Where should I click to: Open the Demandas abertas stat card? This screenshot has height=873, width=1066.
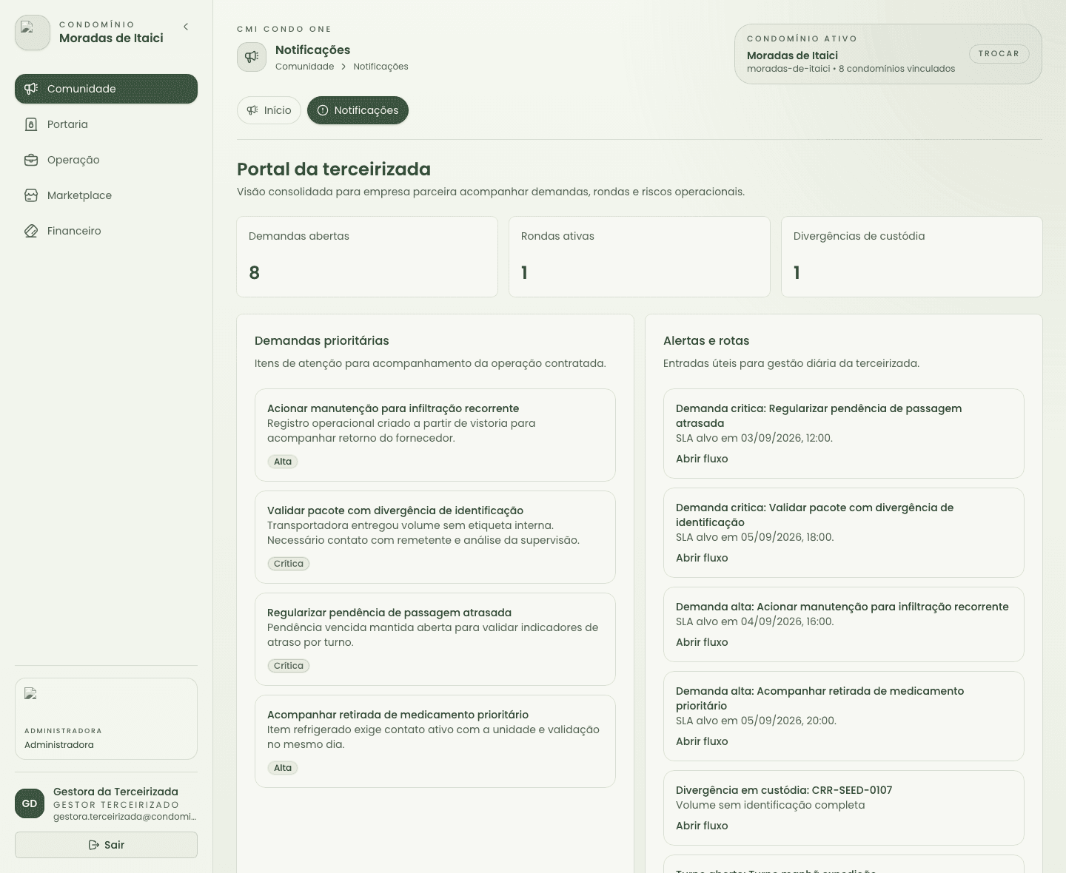click(367, 257)
